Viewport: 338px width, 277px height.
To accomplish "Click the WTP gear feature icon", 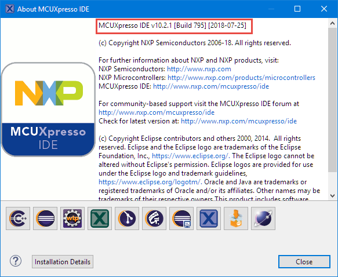I will click(72, 218).
